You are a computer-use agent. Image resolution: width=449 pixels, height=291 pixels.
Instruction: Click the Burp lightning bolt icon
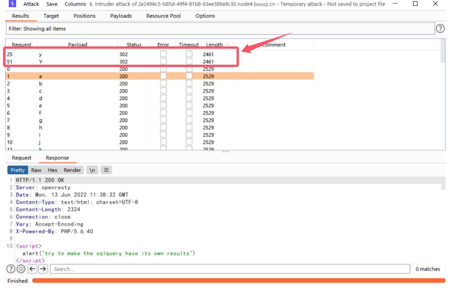(x=12, y=4)
